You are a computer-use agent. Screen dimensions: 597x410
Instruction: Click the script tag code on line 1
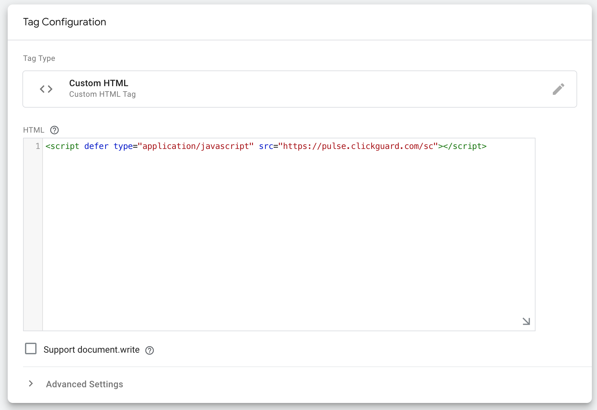point(266,146)
